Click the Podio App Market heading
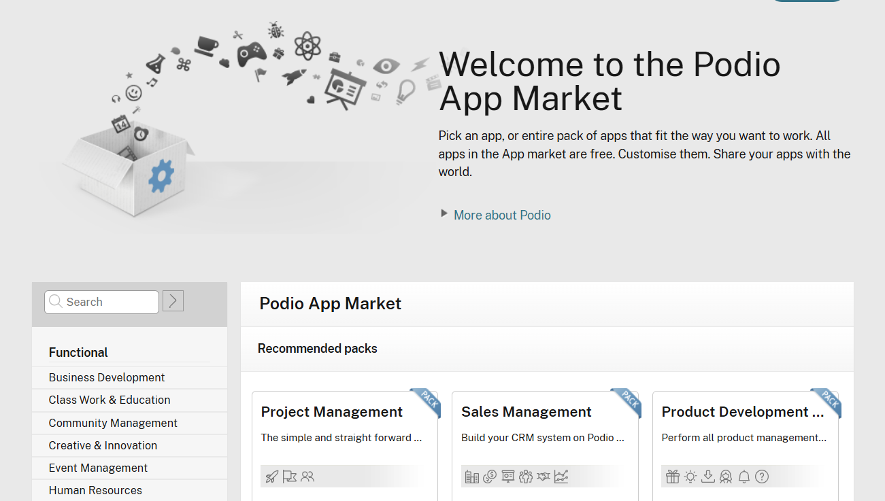This screenshot has width=885, height=501. (331, 304)
